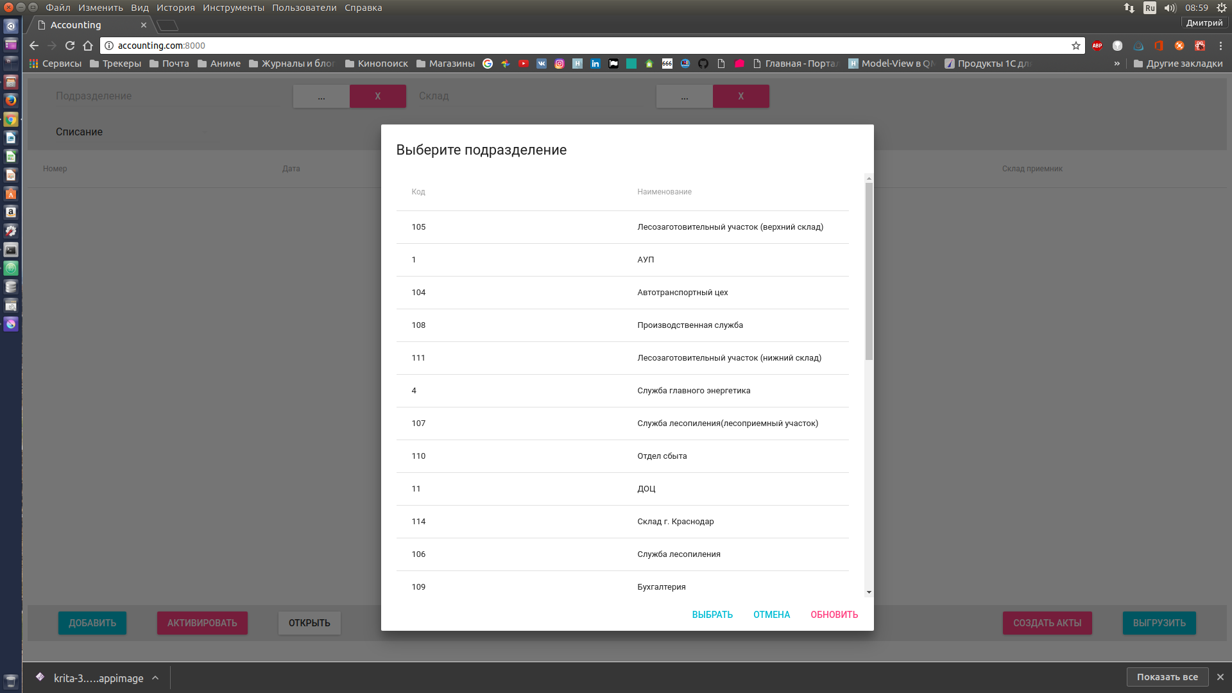Click the VK bookmark icon

click(x=542, y=64)
